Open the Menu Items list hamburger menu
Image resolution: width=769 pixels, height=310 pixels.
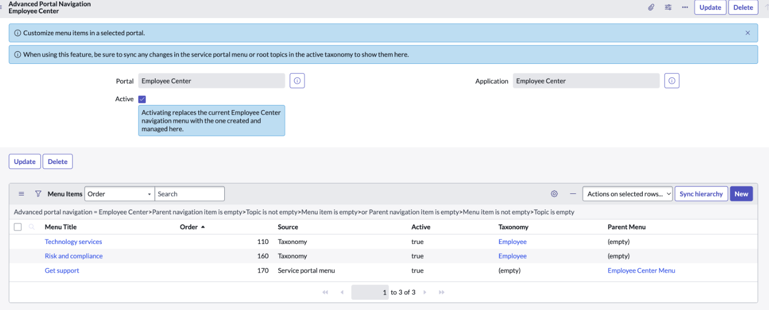click(x=21, y=194)
